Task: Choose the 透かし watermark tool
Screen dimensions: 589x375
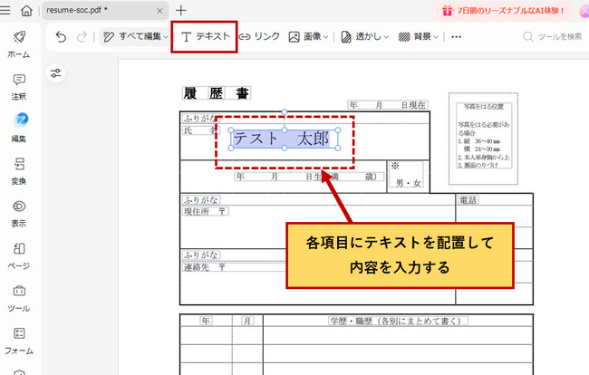Action: [x=361, y=36]
